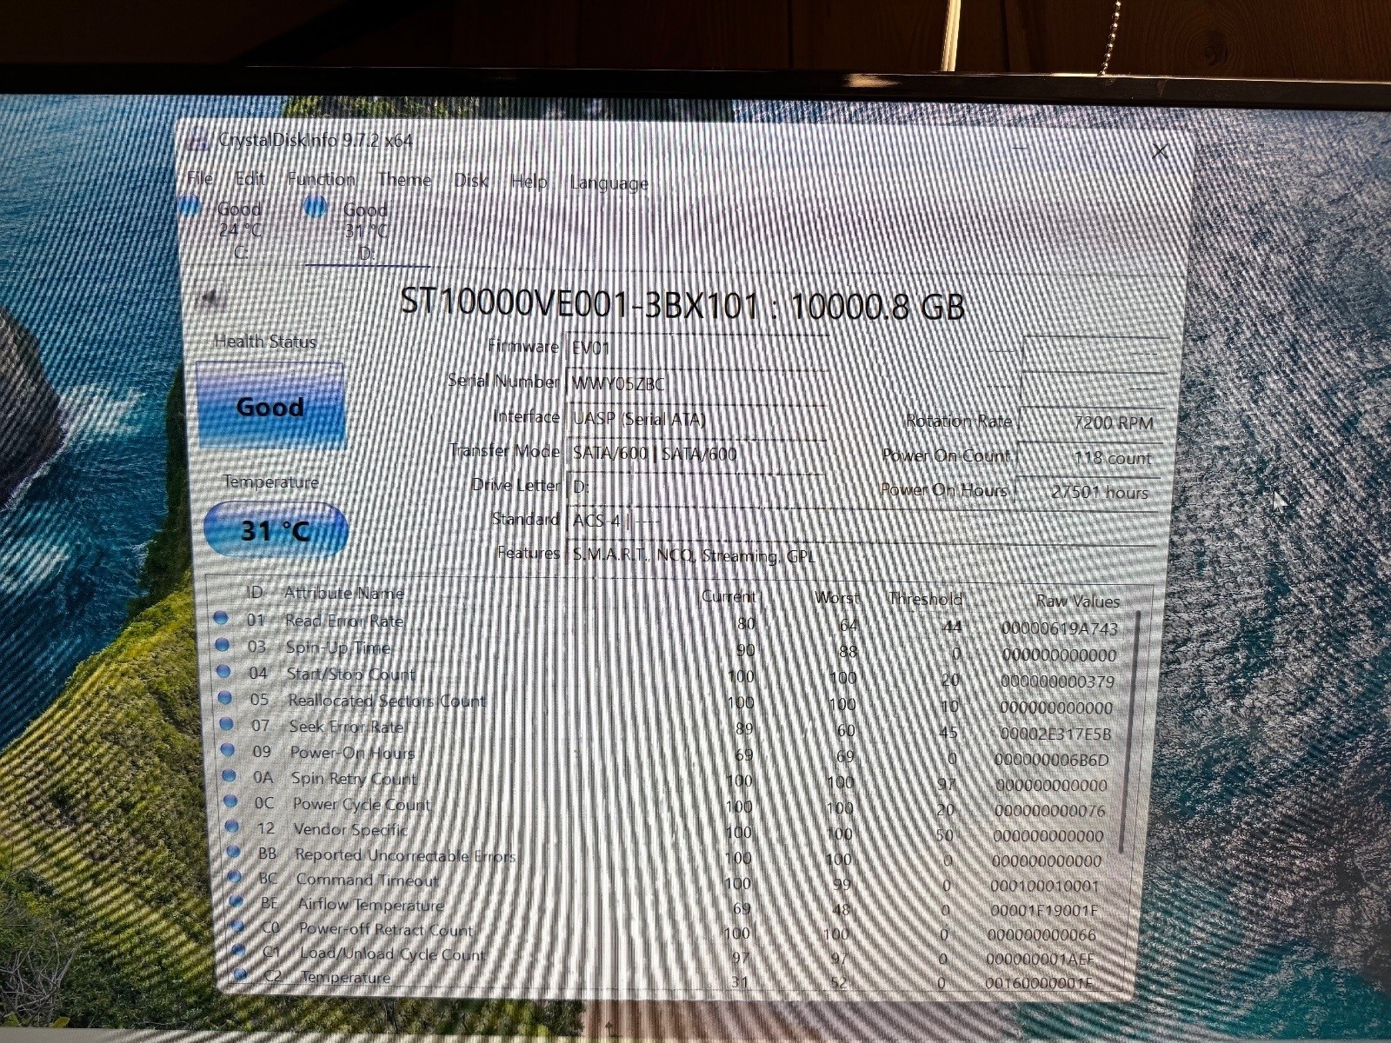Click the Worst column header
This screenshot has height=1043, width=1391.
(x=836, y=598)
